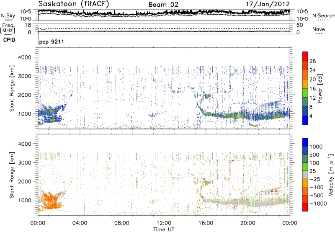Click the 'Freq. [MHz]' axis label
The image size is (335, 232).
(x=8, y=28)
